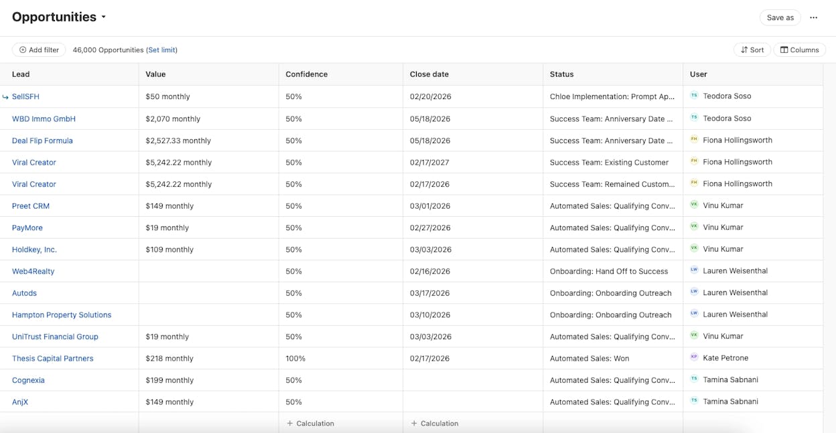Open the AnjX lead
This screenshot has width=836, height=433.
click(x=20, y=402)
